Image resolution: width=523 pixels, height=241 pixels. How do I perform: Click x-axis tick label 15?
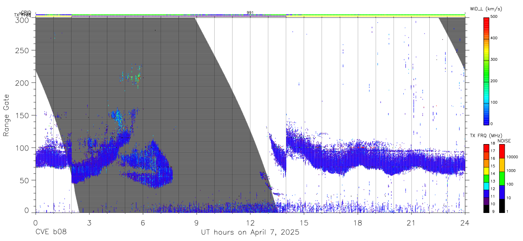point(304,223)
